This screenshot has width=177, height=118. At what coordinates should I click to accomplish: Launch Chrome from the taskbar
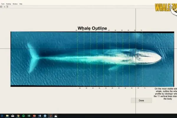coord(18,116)
